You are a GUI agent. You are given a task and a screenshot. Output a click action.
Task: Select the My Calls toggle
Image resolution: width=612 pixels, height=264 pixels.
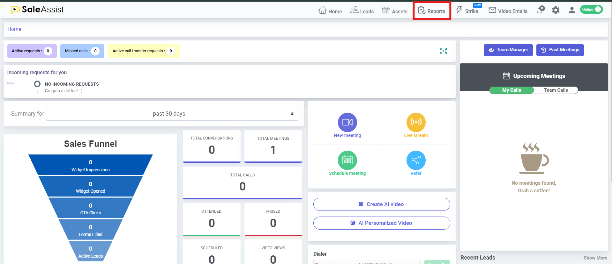pyautogui.click(x=511, y=90)
